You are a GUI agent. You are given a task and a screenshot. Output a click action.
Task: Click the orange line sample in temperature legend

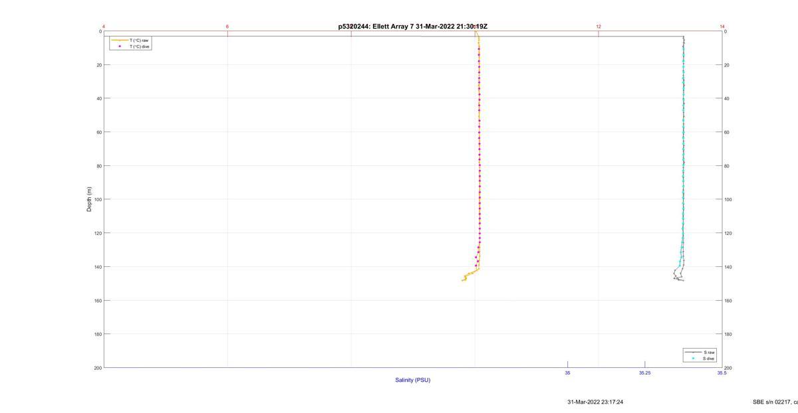coord(119,41)
